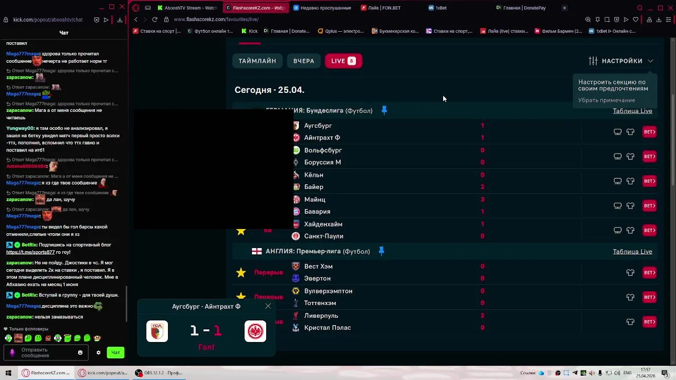This screenshot has height=380, width=676.
Task: Unpin the Bundesliga league pin
Action: [384, 110]
